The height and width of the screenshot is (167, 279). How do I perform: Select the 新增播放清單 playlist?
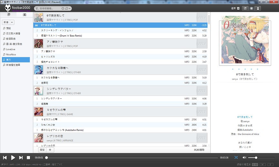(x=16, y=65)
